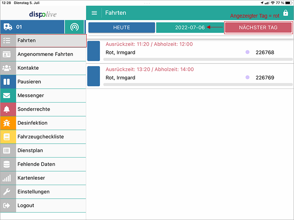Screen dimensions: 294x220
Task: Open Angenommene Fahrten menu entry
Action: coord(43,54)
